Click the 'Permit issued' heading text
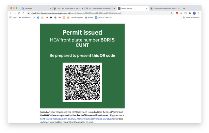Viewport: 209px width, 133px height. tap(82, 32)
